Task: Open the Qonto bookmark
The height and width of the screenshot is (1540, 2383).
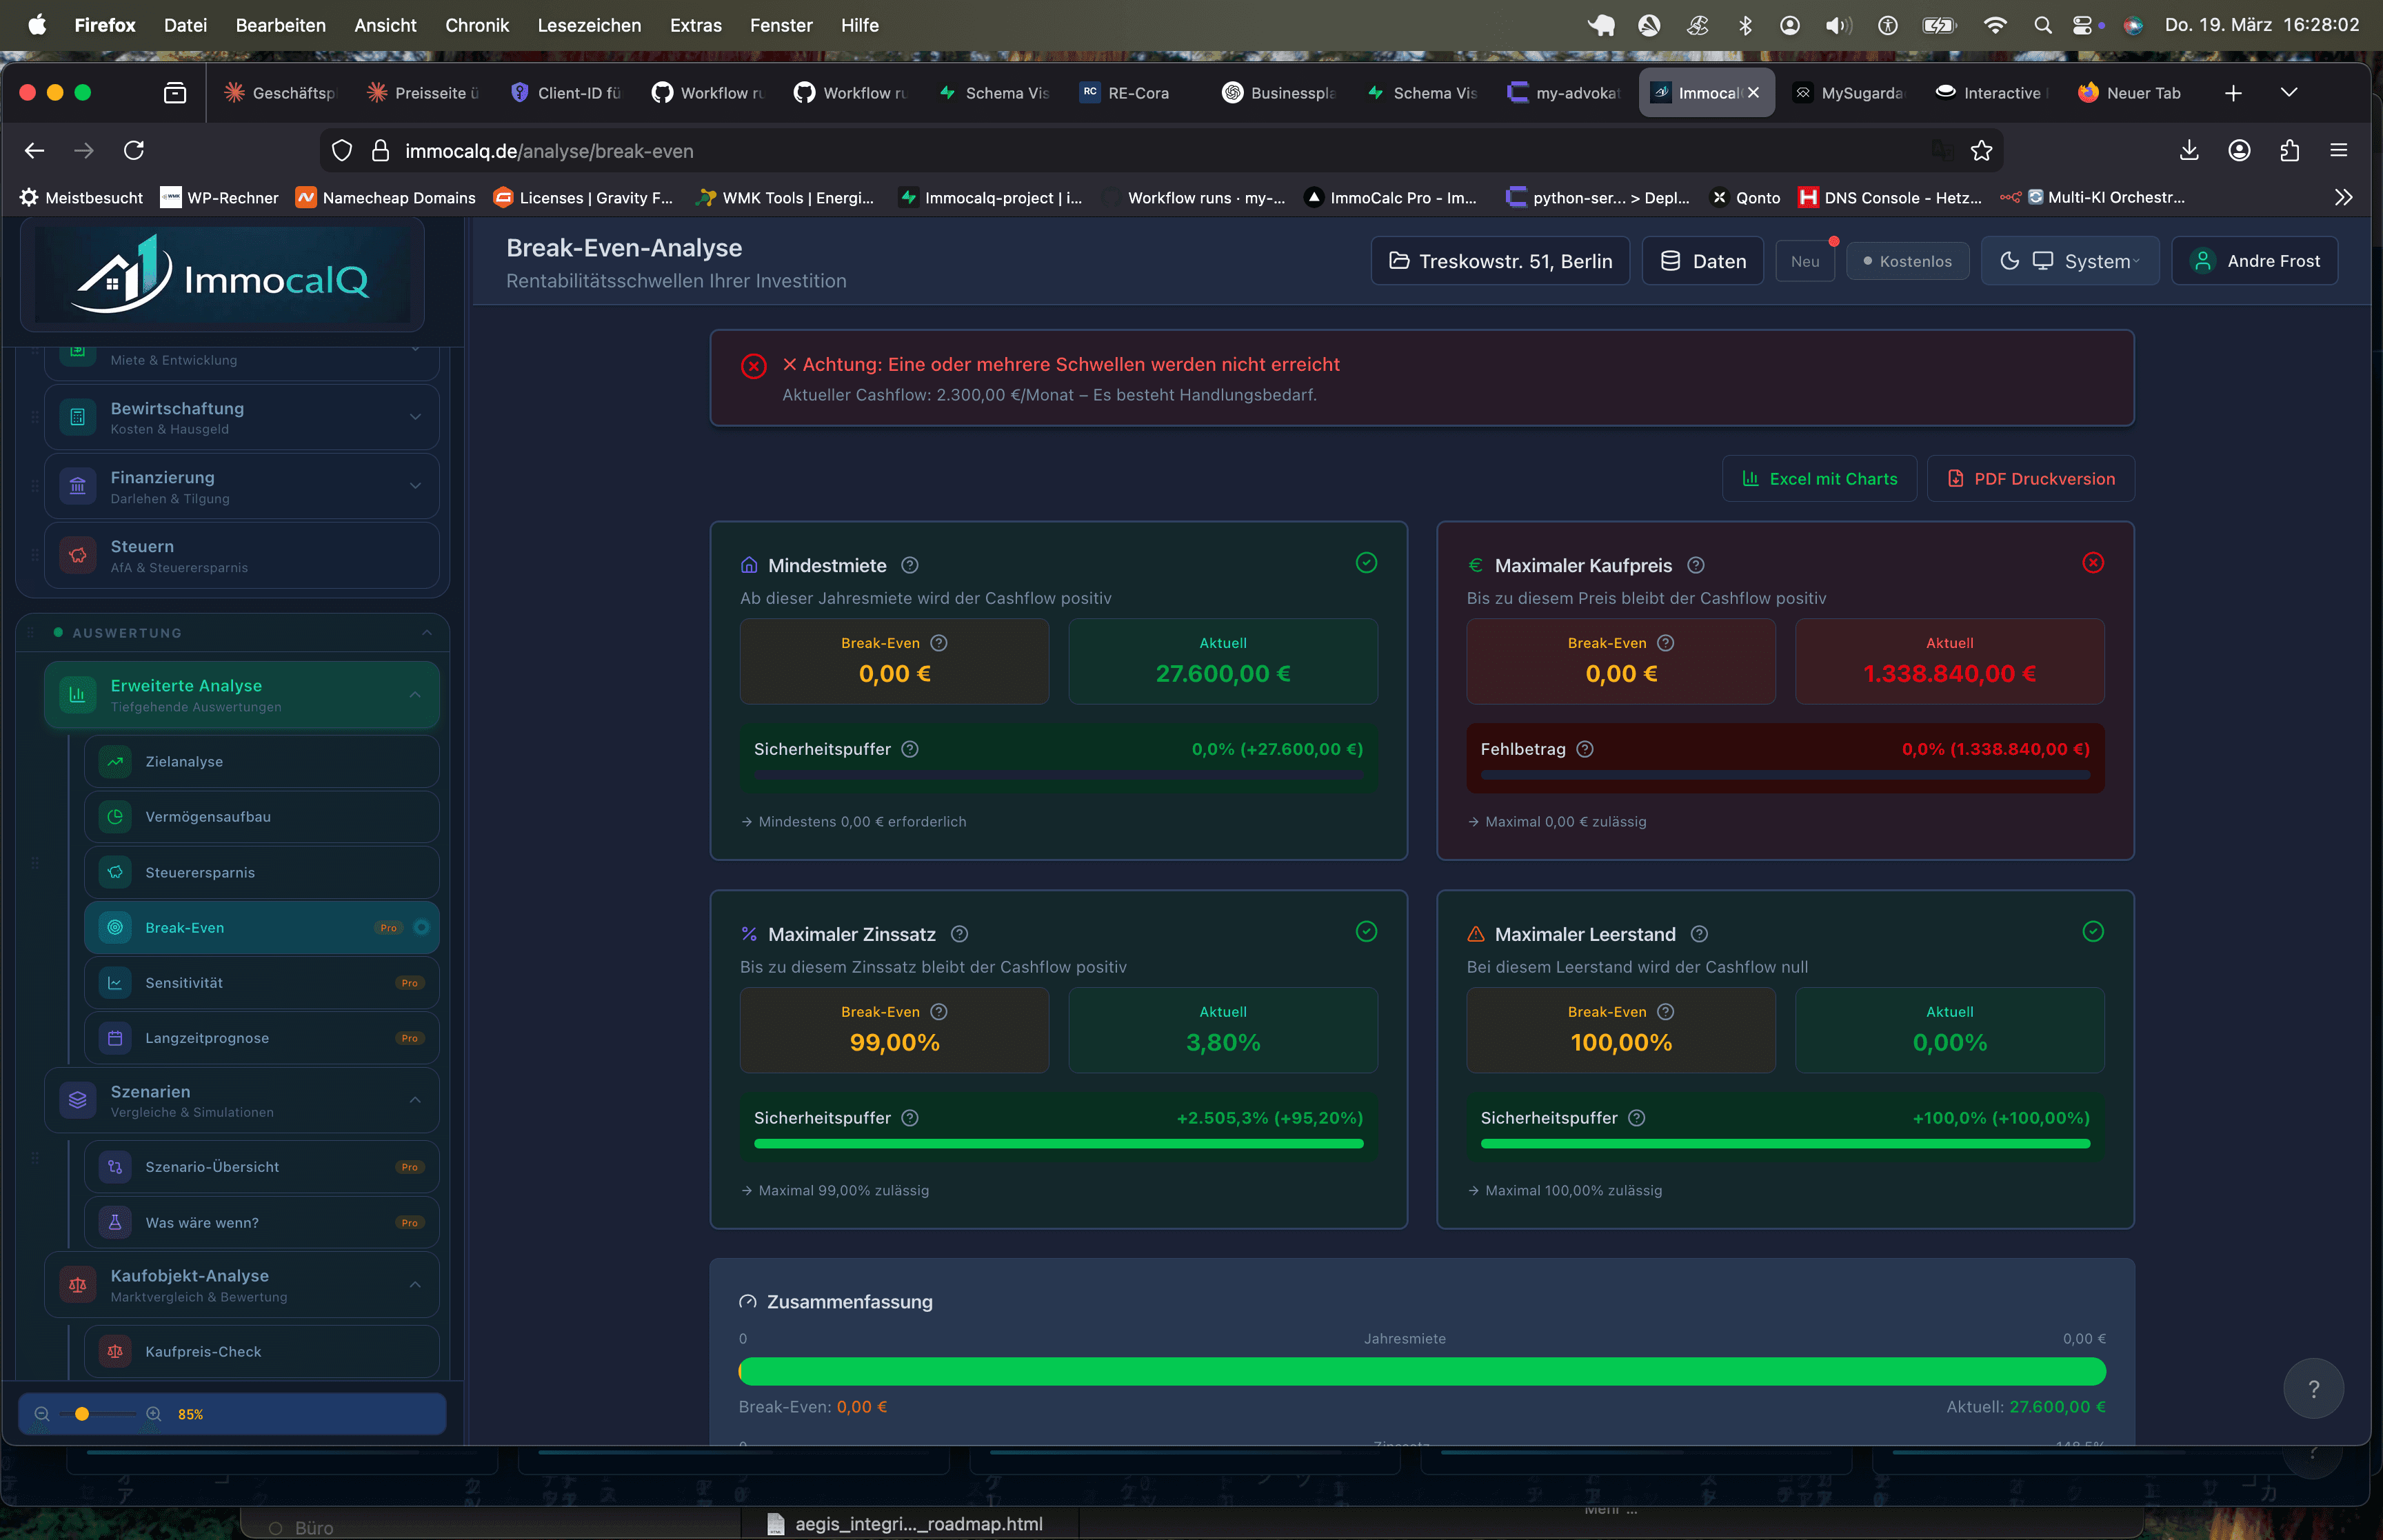Action: click(1745, 198)
